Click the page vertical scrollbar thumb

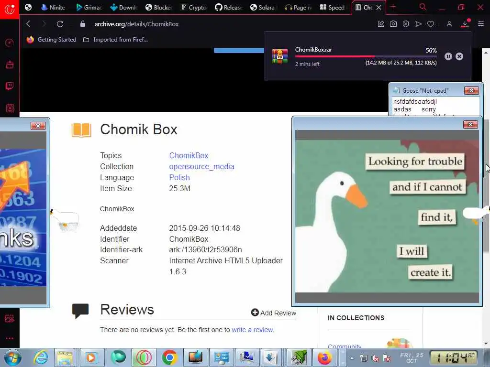pyautogui.click(x=487, y=186)
